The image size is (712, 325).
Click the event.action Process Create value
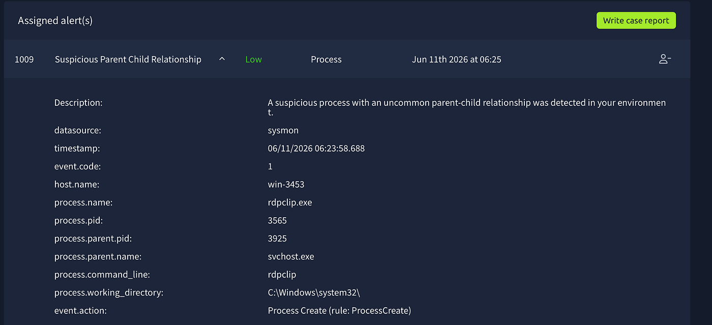pyautogui.click(x=339, y=310)
